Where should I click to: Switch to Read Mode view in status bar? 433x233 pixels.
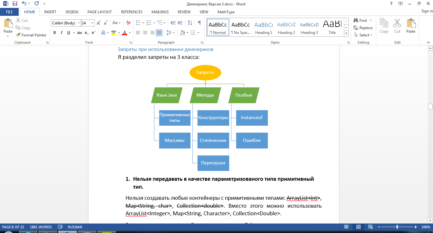346,227
